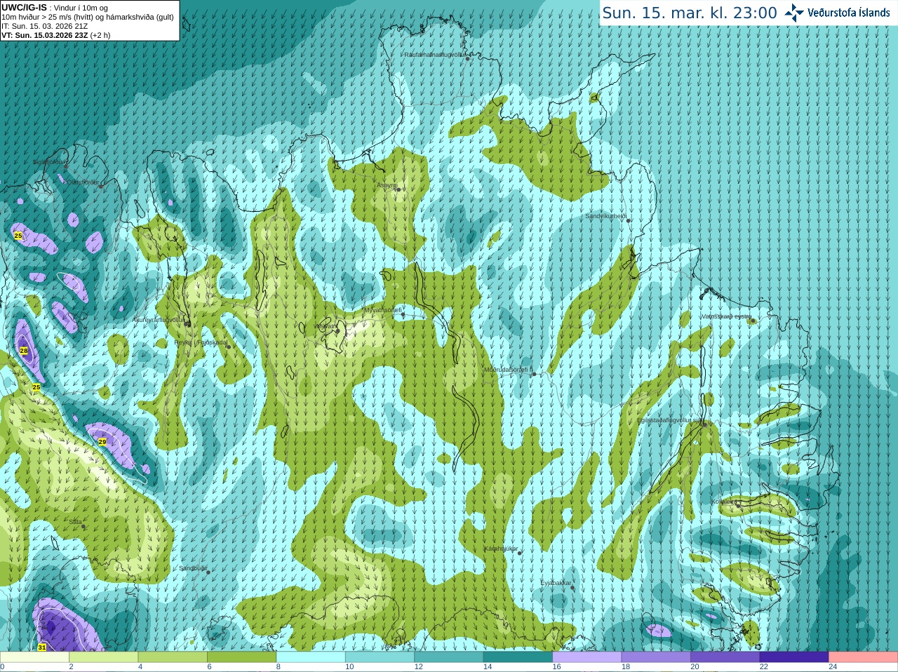
Task: Select the 14–16 m/s dark teal legend swatch
Action: [518, 657]
